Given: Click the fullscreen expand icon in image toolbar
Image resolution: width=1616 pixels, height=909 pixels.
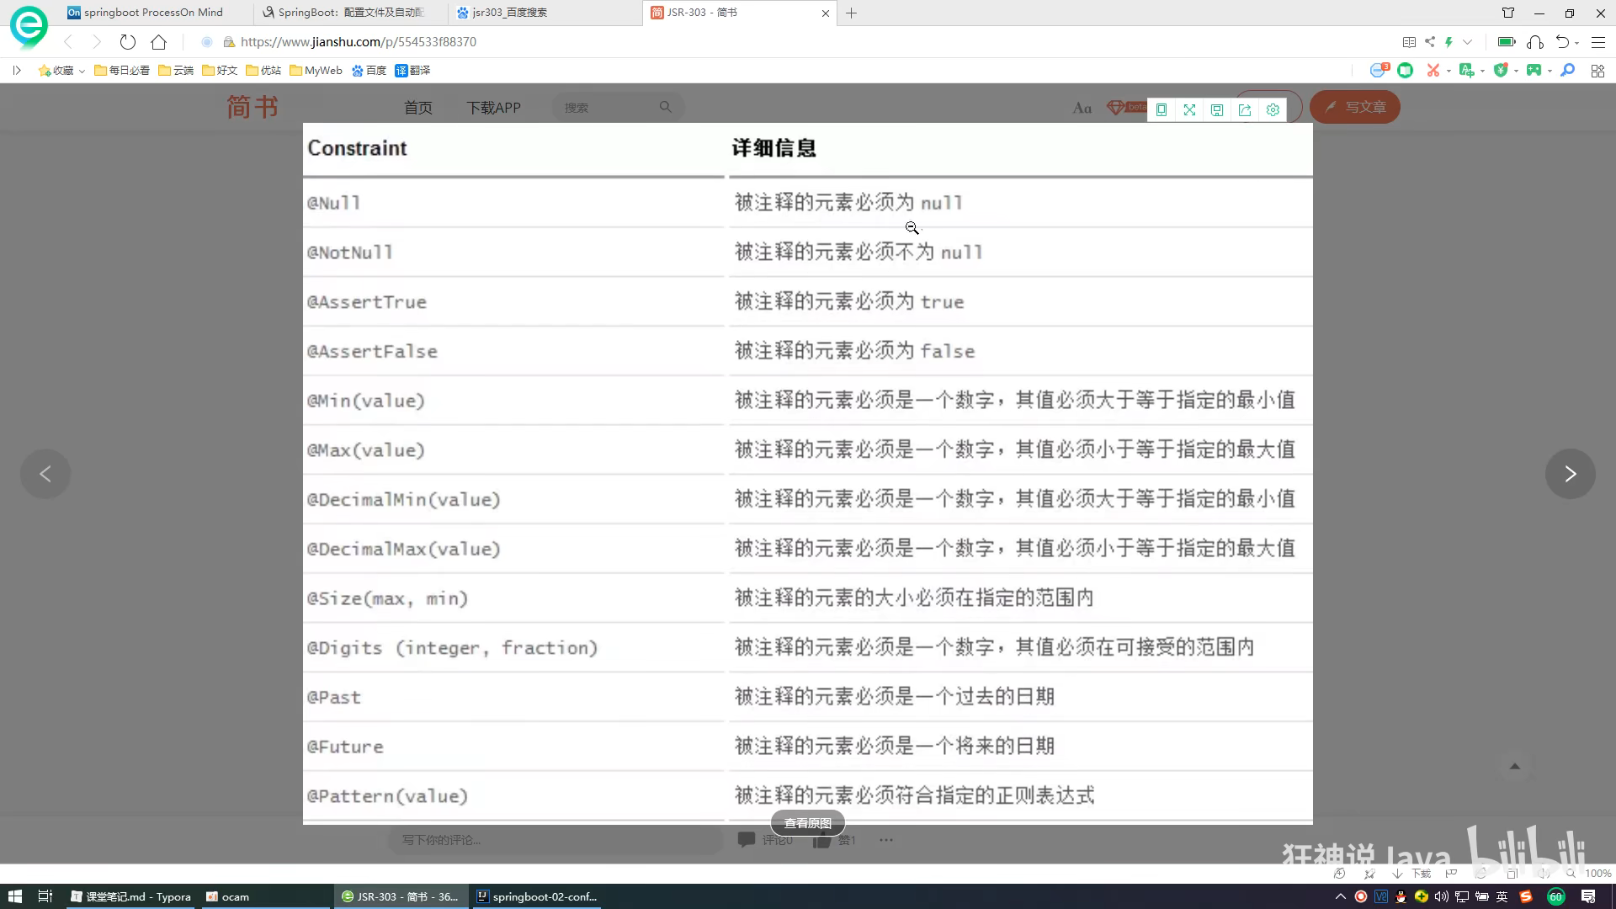Looking at the screenshot, I should (x=1189, y=109).
